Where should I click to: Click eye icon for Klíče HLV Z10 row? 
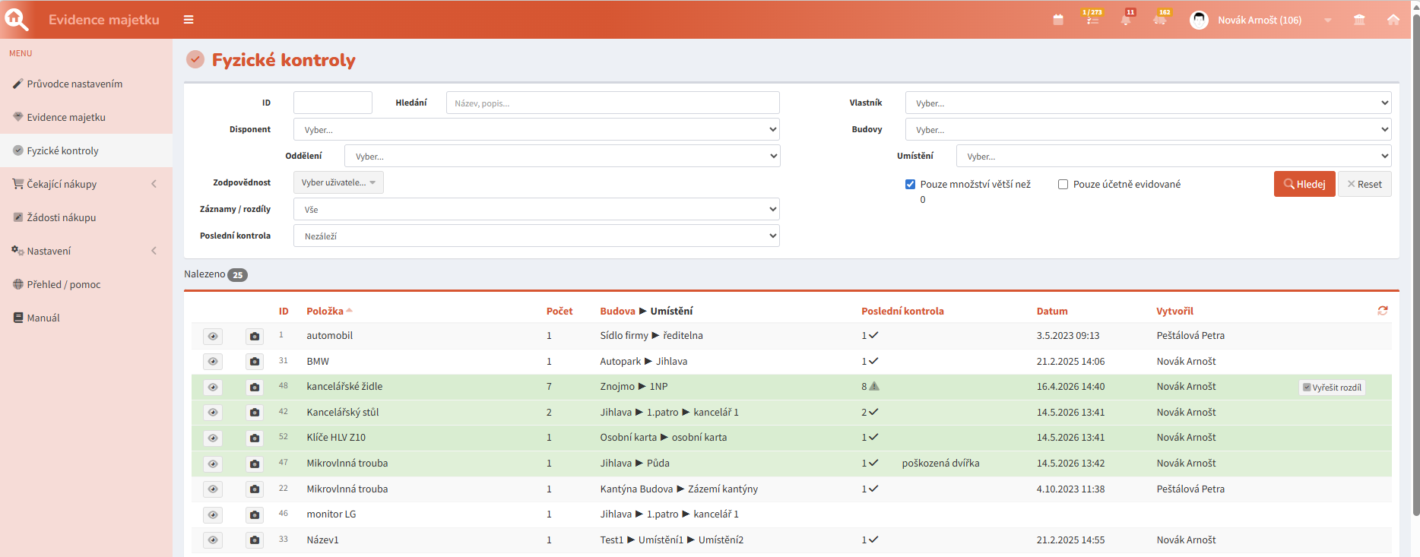pos(213,438)
